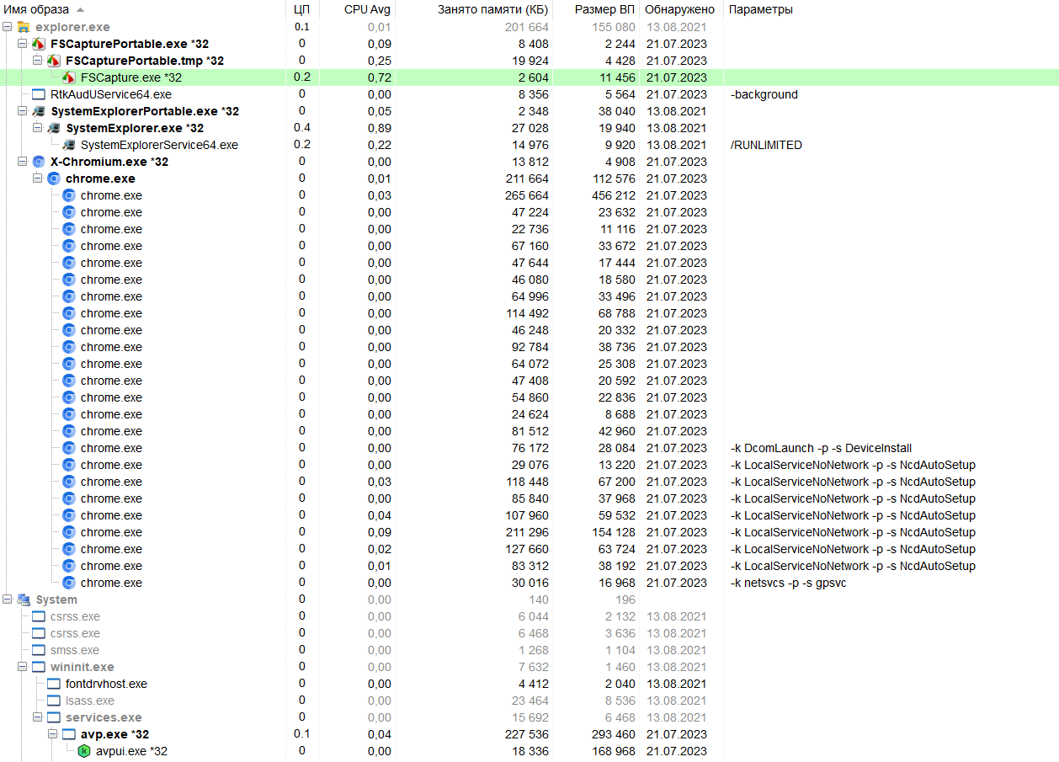This screenshot has height=762, width=1059.
Task: Select the lsass.exe process name
Action: pyautogui.click(x=90, y=701)
